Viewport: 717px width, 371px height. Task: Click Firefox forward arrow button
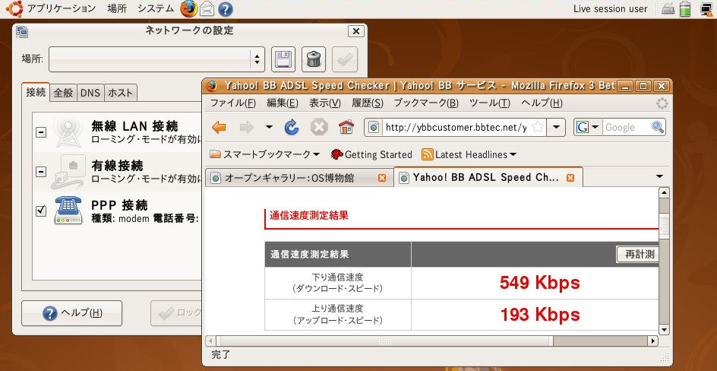click(x=246, y=127)
